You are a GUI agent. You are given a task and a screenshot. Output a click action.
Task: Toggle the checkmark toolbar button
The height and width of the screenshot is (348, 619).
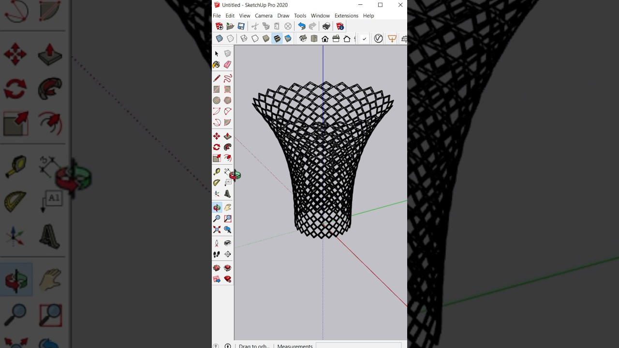[364, 39]
